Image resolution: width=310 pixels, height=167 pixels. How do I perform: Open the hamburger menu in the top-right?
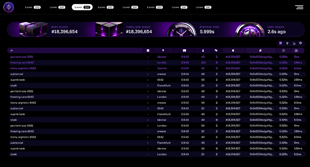point(299,7)
